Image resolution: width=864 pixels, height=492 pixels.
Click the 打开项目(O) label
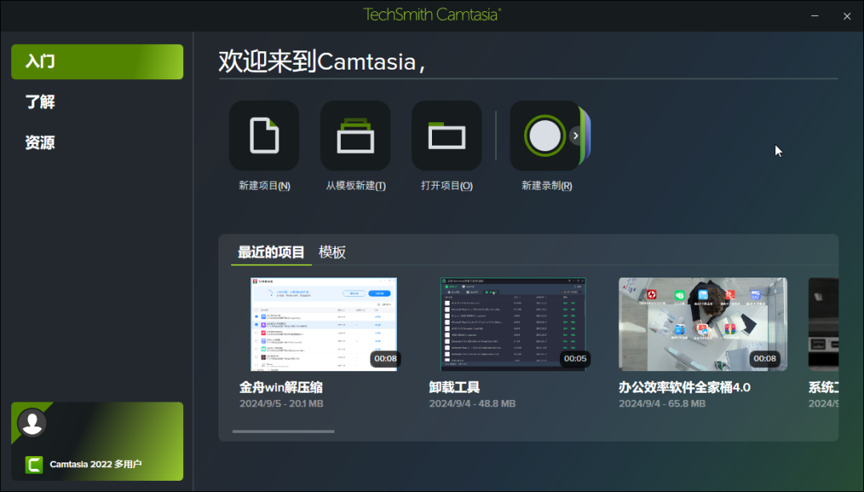point(447,186)
